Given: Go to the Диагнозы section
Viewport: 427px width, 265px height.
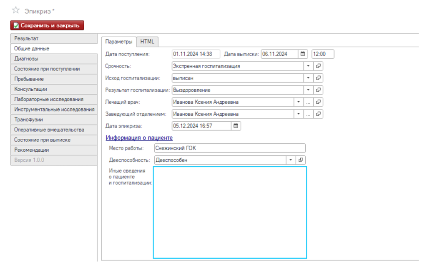Looking at the screenshot, I should pos(54,59).
